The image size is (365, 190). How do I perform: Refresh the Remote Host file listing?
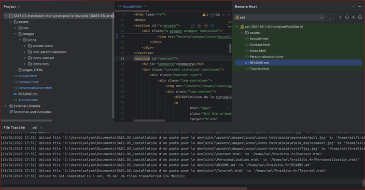pos(347,17)
